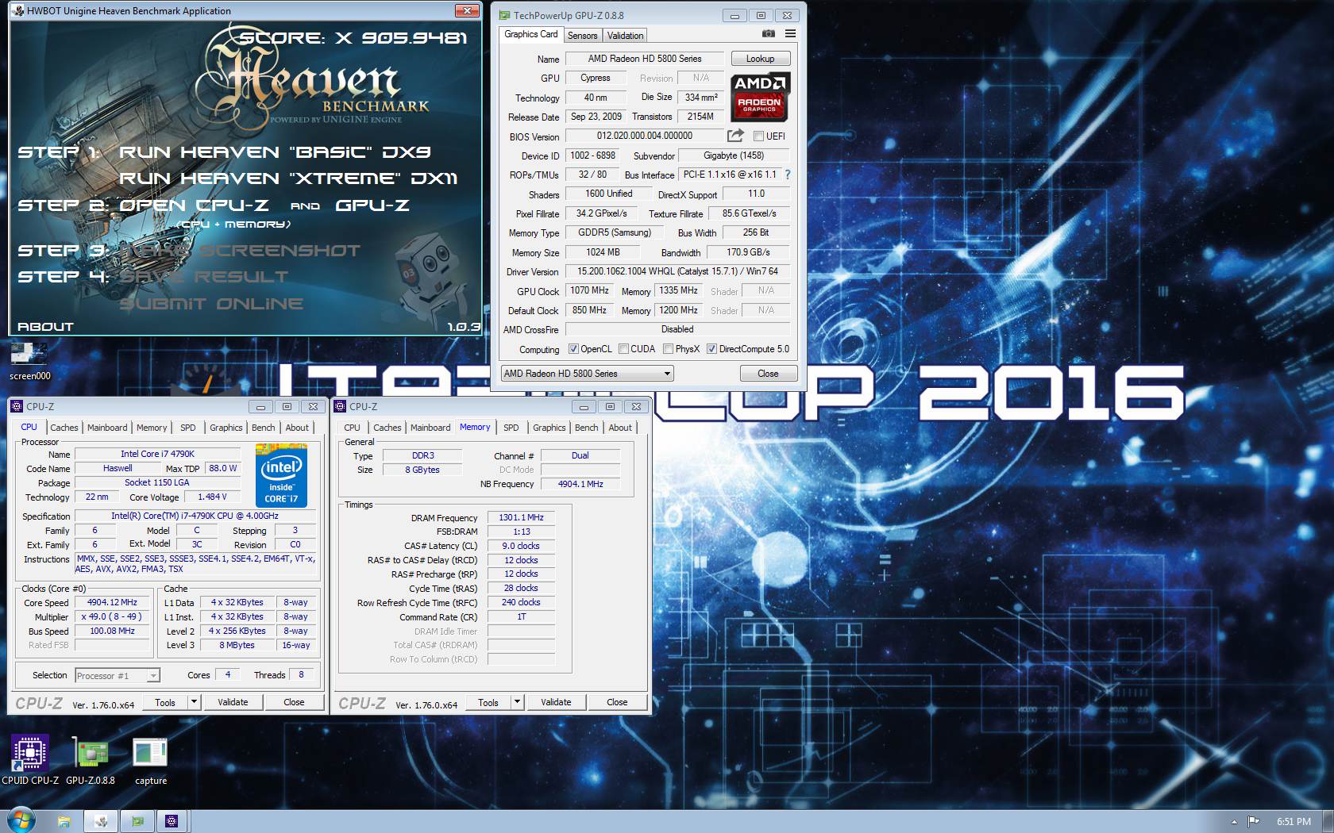Open the CPUID CPU-Z desktop shortcut
This screenshot has width=1334, height=833.
click(x=29, y=759)
